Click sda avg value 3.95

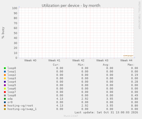coord(110,99)
